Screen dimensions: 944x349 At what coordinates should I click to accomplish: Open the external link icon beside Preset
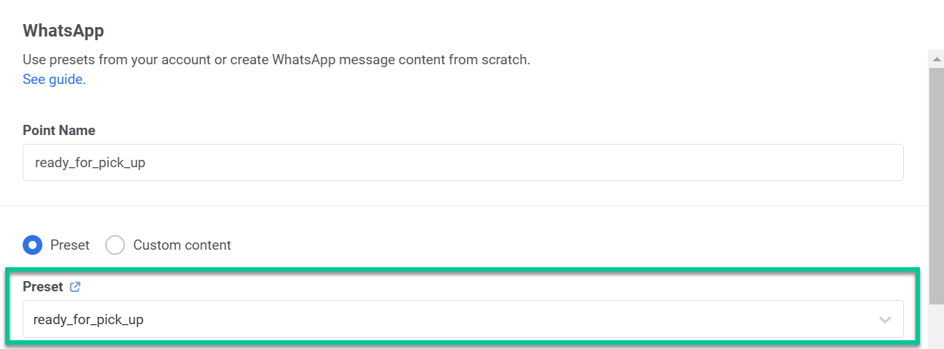(x=75, y=287)
